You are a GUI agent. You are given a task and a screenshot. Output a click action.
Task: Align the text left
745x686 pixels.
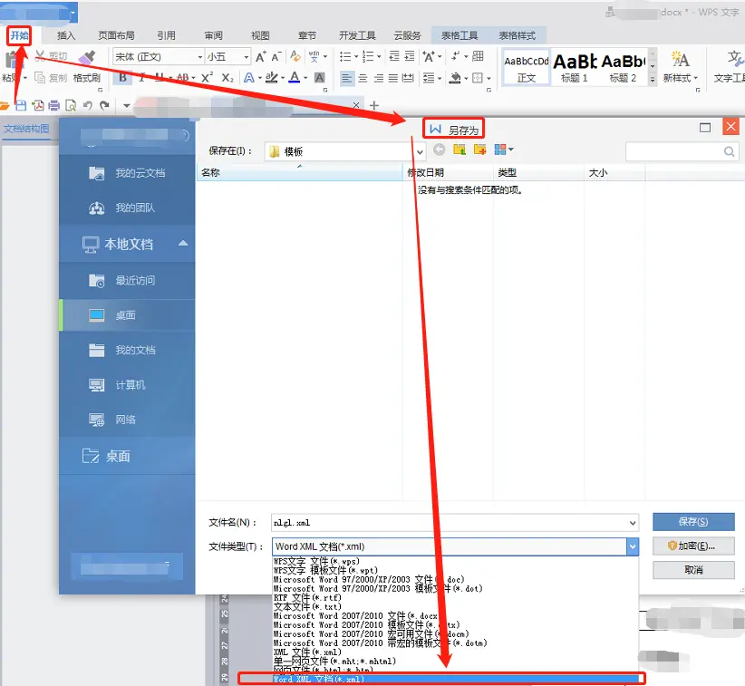pyautogui.click(x=347, y=78)
